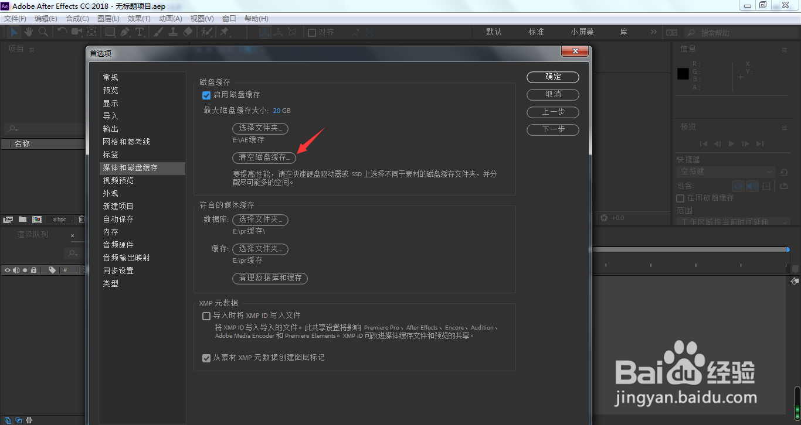Click 选择文件夹 for the 数据库 location
Image resolution: width=801 pixels, height=425 pixels.
260,220
